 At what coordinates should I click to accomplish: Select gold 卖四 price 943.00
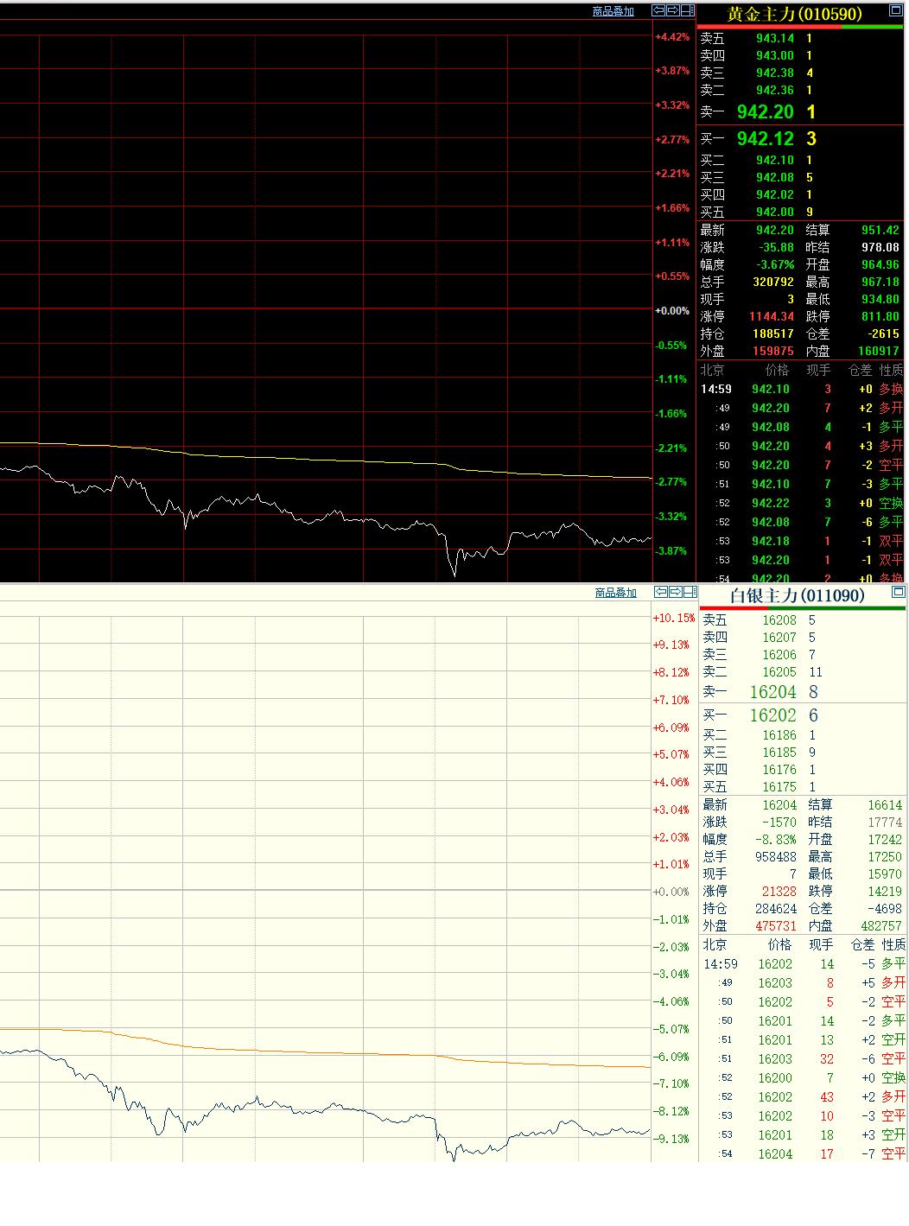(x=775, y=55)
